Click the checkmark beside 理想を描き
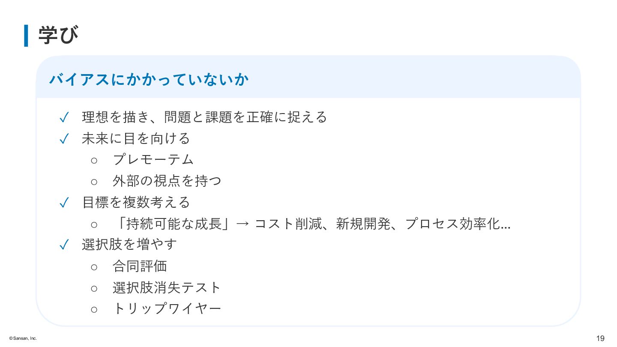617x347 pixels. click(64, 117)
